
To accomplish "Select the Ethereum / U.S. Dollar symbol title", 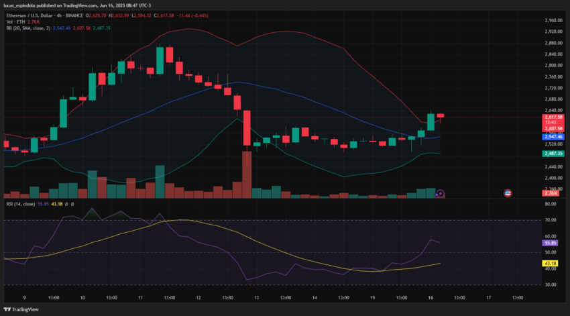I will pyautogui.click(x=30, y=15).
